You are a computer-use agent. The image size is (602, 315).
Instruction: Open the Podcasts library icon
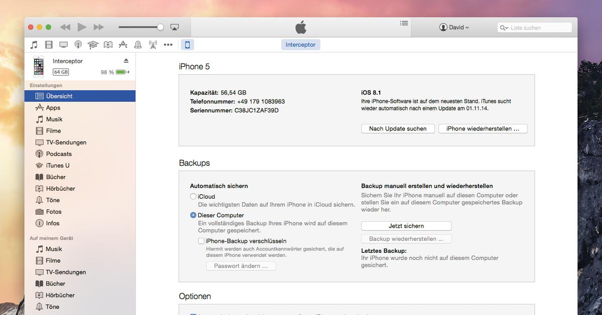point(78,45)
